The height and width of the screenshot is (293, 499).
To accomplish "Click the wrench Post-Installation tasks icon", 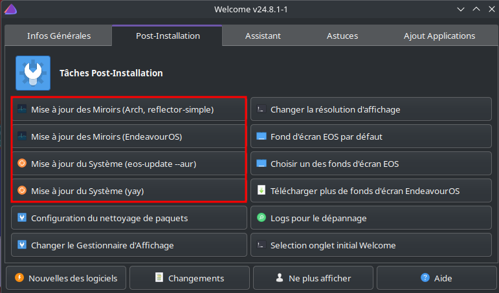I will point(32,73).
